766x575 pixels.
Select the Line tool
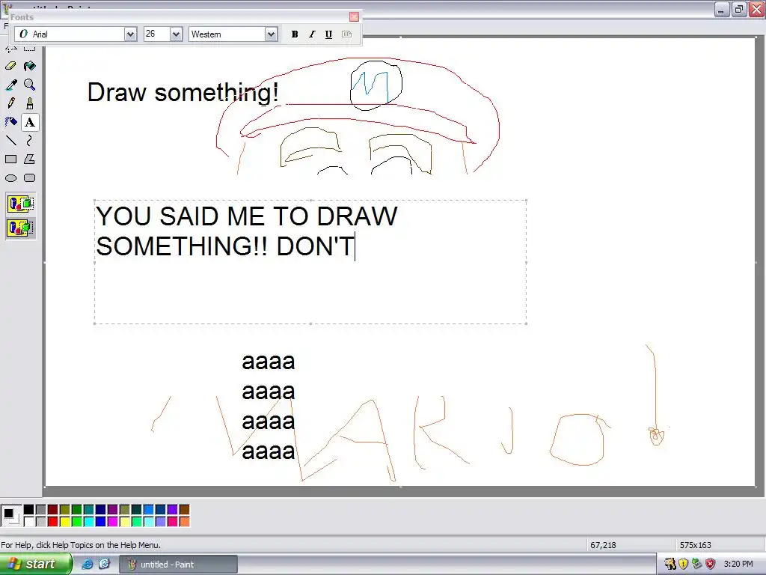coord(10,141)
